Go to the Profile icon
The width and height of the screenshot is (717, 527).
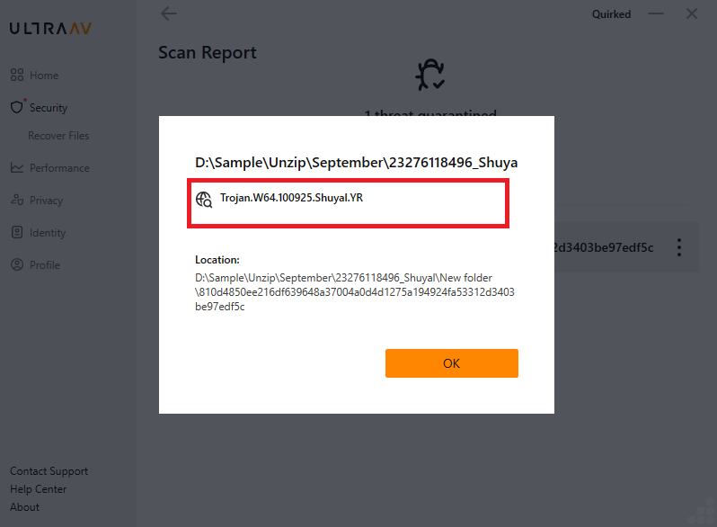pyautogui.click(x=16, y=265)
